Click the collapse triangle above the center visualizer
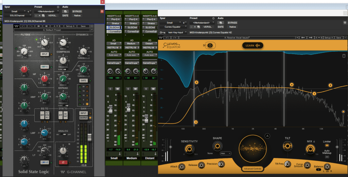348x177 pixels. (267, 136)
